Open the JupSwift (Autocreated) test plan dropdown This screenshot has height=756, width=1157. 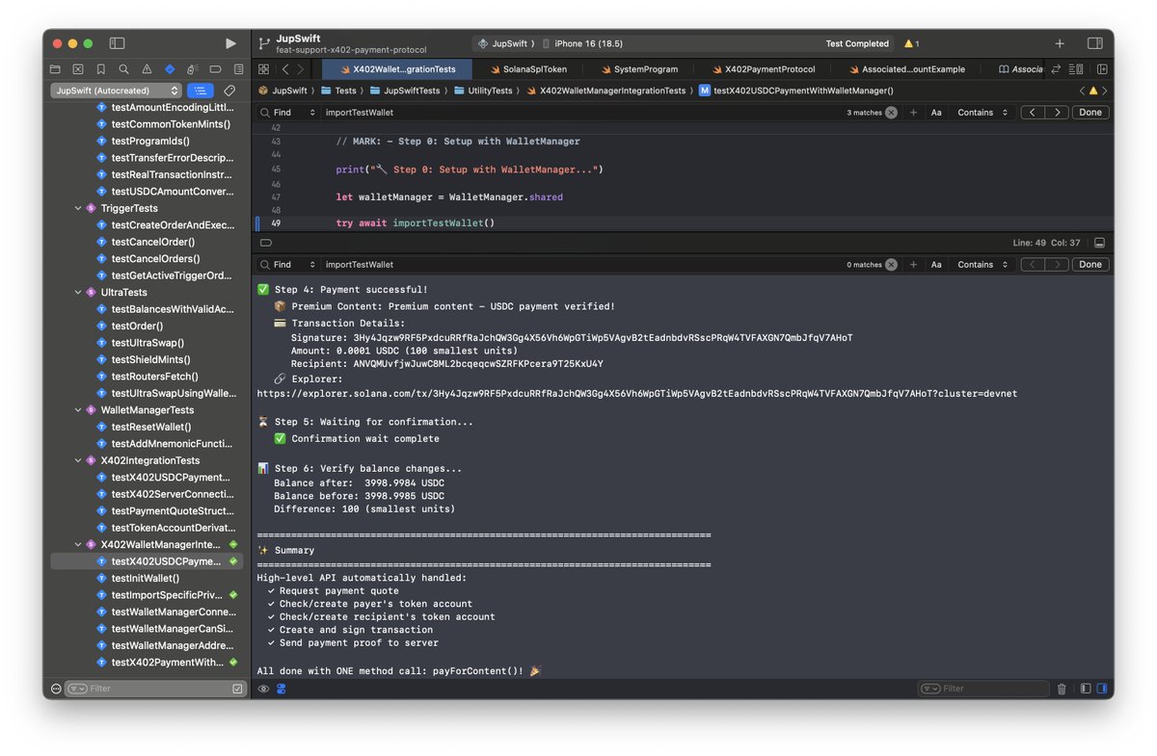(x=115, y=91)
